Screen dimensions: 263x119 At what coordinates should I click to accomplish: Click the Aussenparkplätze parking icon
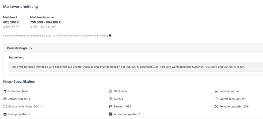(111, 114)
